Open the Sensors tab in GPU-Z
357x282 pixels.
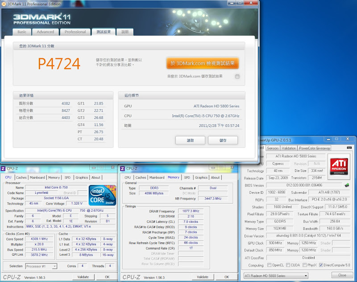pyautogui.click(x=273, y=148)
